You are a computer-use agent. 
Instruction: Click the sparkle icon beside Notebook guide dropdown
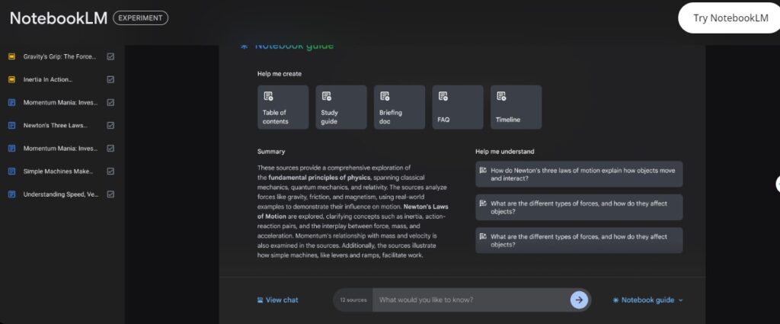(x=615, y=300)
